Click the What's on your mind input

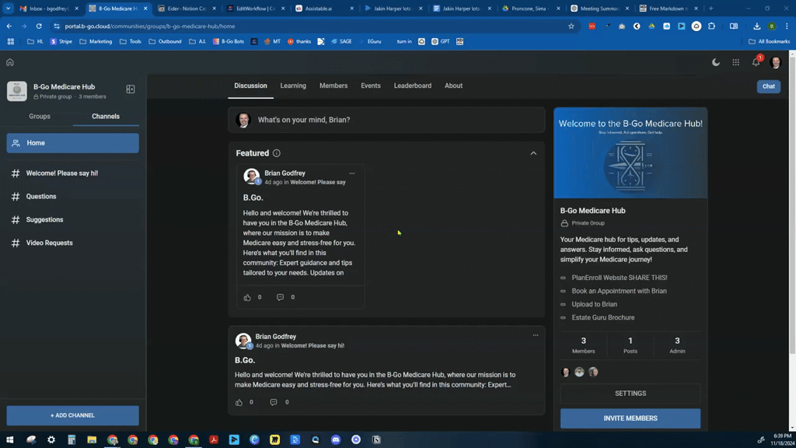386,120
